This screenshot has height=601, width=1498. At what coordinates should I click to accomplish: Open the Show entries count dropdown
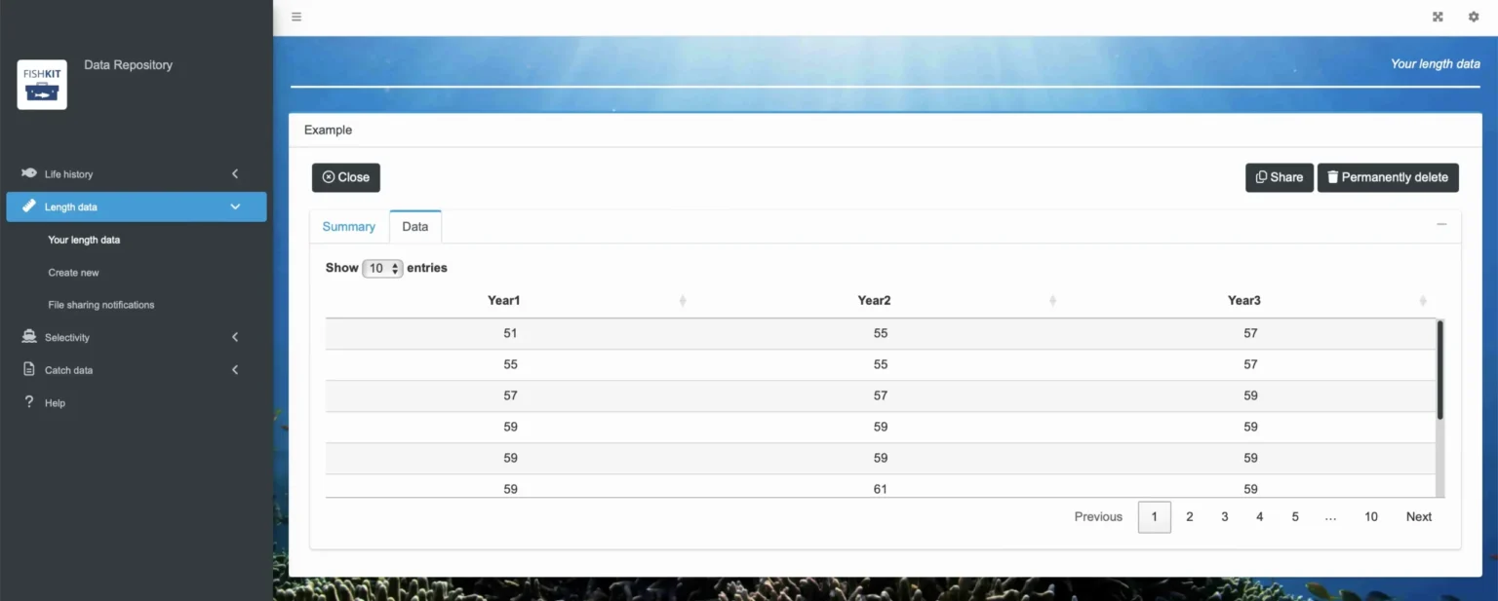pyautogui.click(x=382, y=268)
